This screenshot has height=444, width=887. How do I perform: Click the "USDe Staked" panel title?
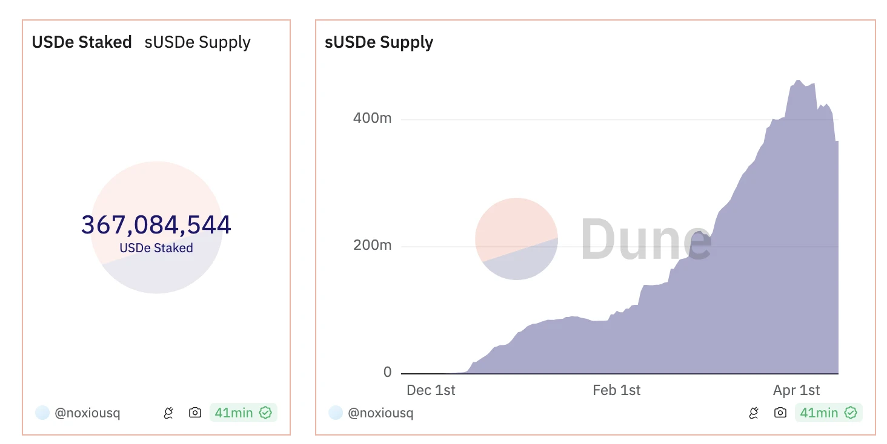[x=82, y=42]
